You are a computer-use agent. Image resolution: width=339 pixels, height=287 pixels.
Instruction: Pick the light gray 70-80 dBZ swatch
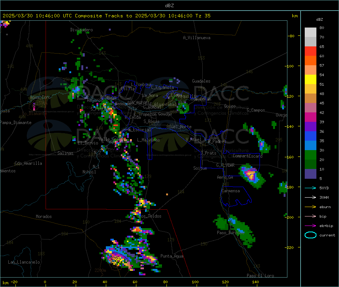[x=310, y=32]
